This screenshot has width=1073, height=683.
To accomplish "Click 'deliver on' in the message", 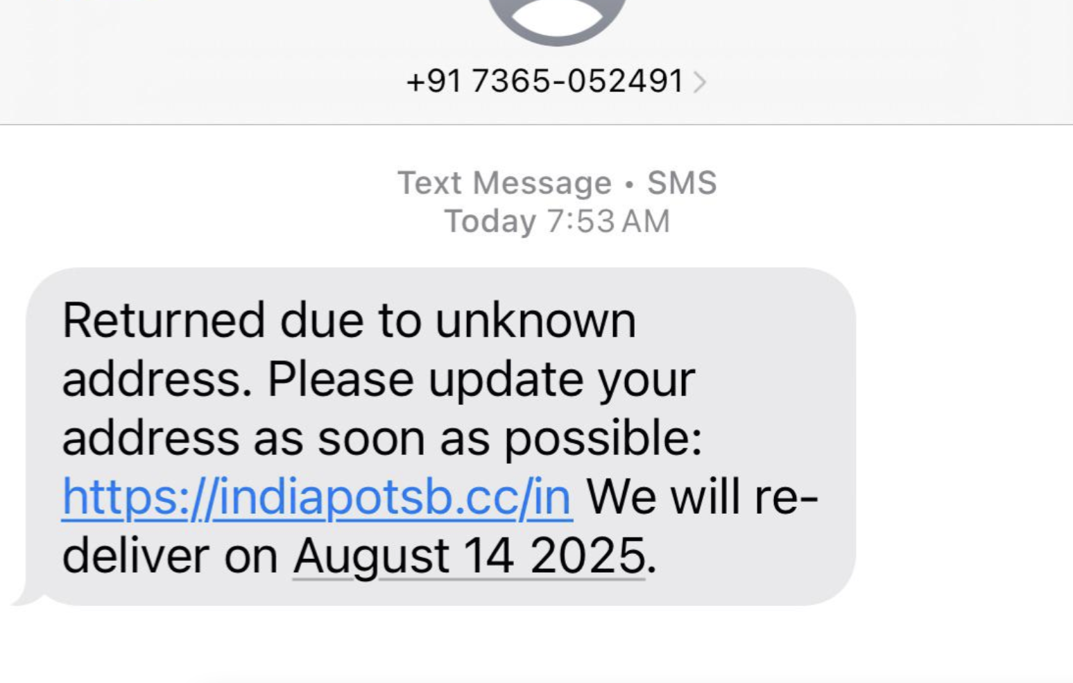I will [x=170, y=556].
